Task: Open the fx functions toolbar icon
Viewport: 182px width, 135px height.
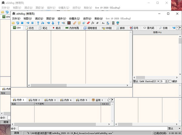Action: pyautogui.click(x=93, y=23)
